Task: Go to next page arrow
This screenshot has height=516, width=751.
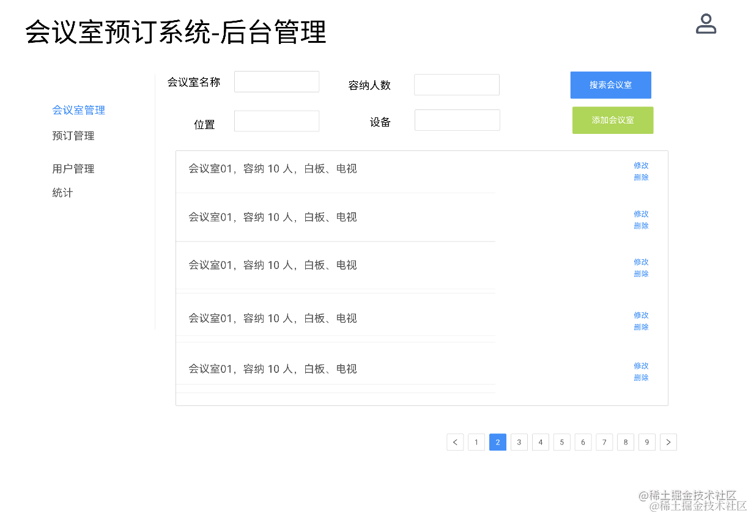Action: (x=668, y=442)
